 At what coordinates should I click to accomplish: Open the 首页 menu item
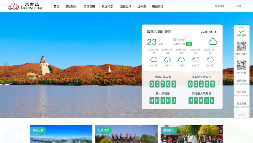click(x=56, y=6)
